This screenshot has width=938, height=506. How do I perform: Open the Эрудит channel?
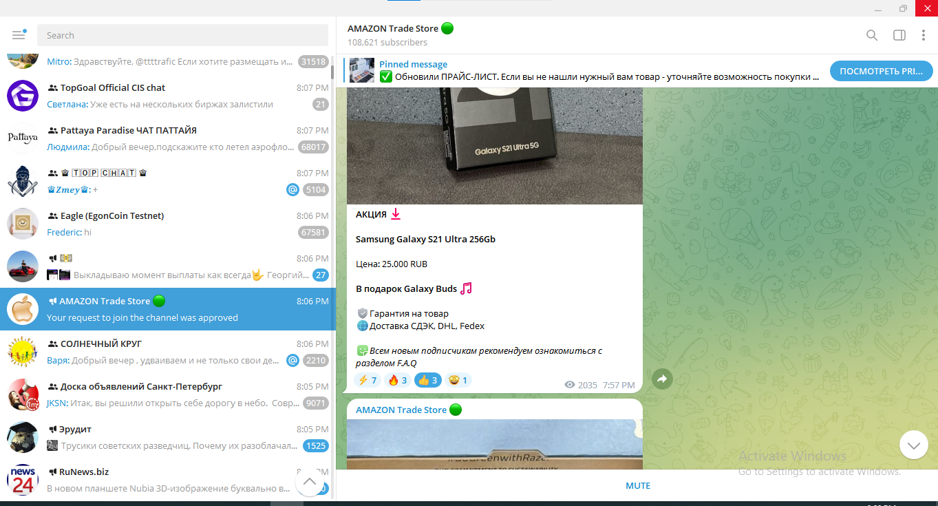click(x=167, y=437)
